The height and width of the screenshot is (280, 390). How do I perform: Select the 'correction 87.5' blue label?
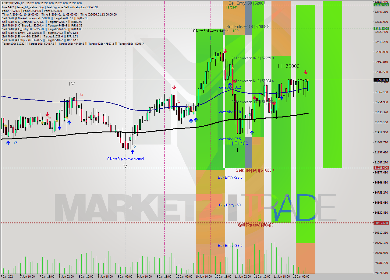tap(230, 139)
